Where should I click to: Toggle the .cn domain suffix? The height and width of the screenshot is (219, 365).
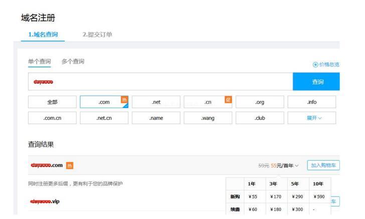[208, 102]
